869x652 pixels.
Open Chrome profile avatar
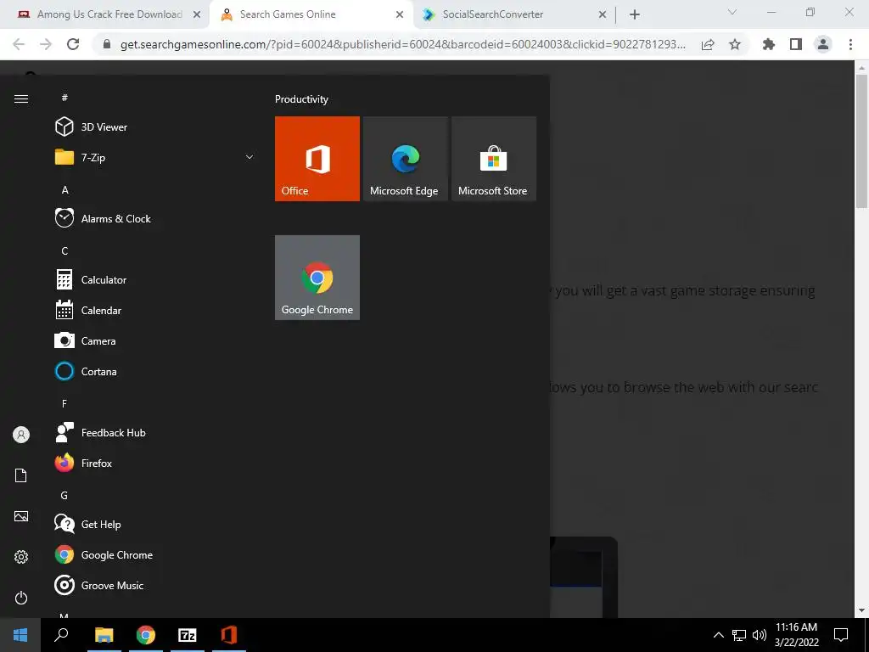[x=823, y=44]
